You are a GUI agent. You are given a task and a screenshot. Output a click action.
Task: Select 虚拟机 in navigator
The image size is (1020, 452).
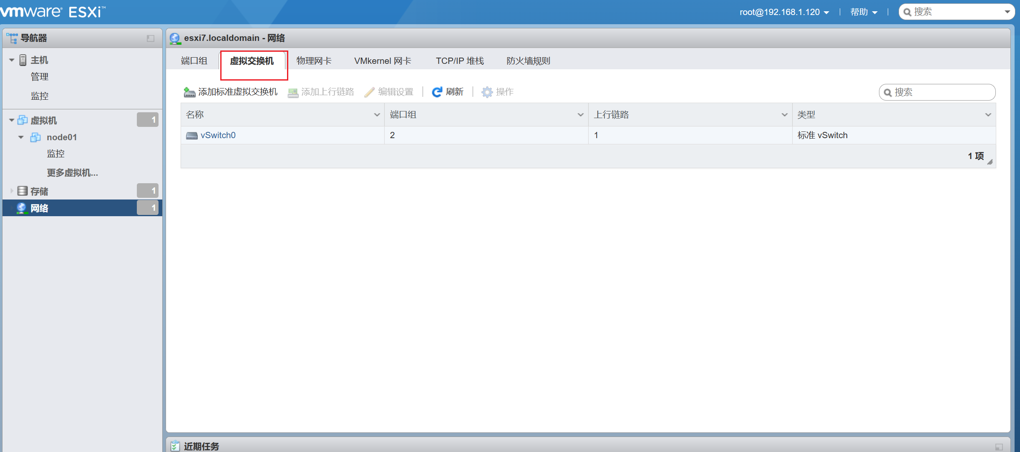tap(43, 120)
